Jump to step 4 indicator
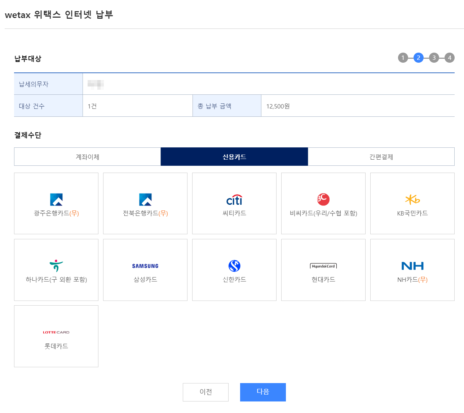Screen dimensions: 464x413 click(450, 58)
